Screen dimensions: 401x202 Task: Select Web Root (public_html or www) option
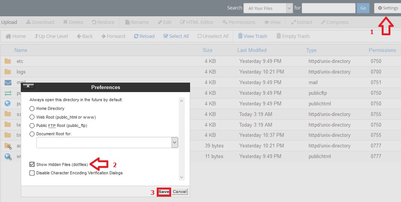click(x=32, y=117)
